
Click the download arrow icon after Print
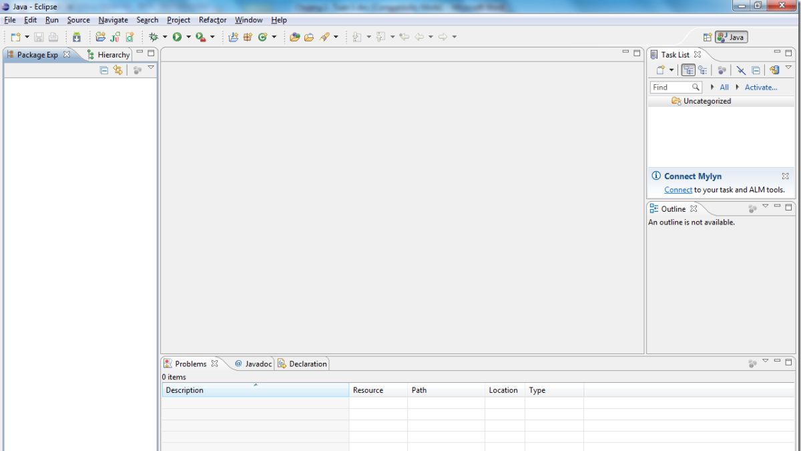(x=77, y=37)
